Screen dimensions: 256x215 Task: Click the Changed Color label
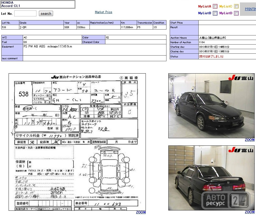(x=94, y=42)
